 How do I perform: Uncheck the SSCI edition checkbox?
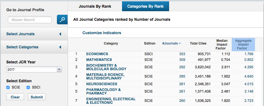click(x=28, y=87)
